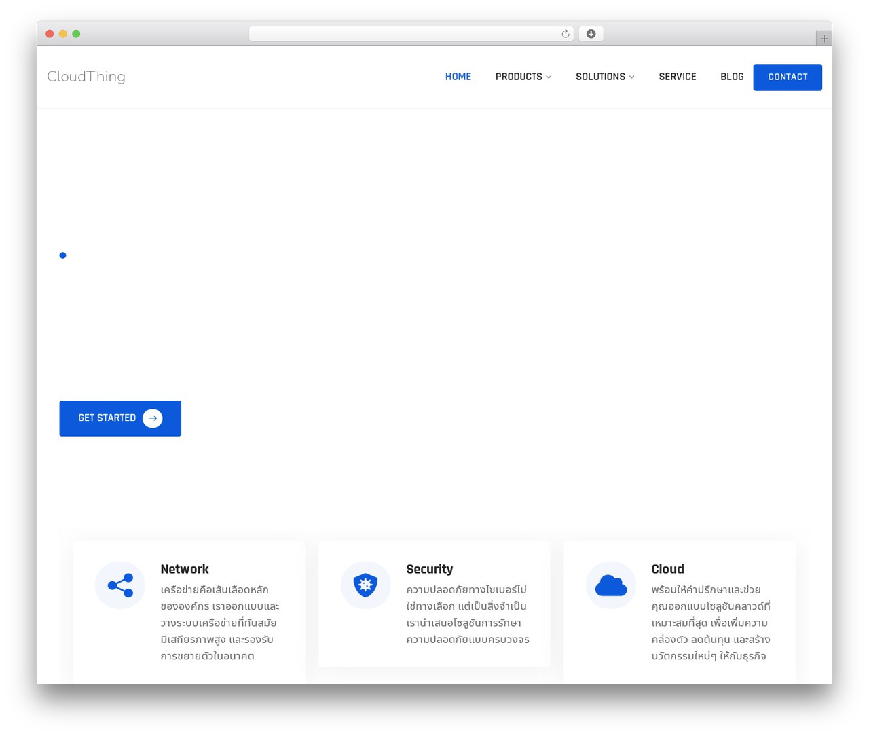Open a new browser tab with plus
This screenshot has height=736, width=869.
824,39
